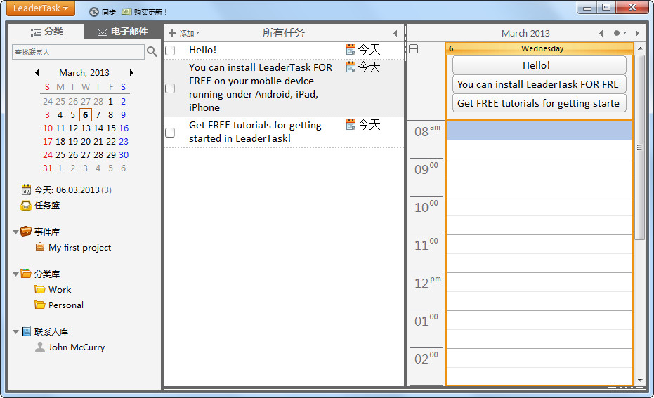Click the 6 Wednesday day header
Image resolution: width=654 pixels, height=398 pixels.
[x=539, y=48]
